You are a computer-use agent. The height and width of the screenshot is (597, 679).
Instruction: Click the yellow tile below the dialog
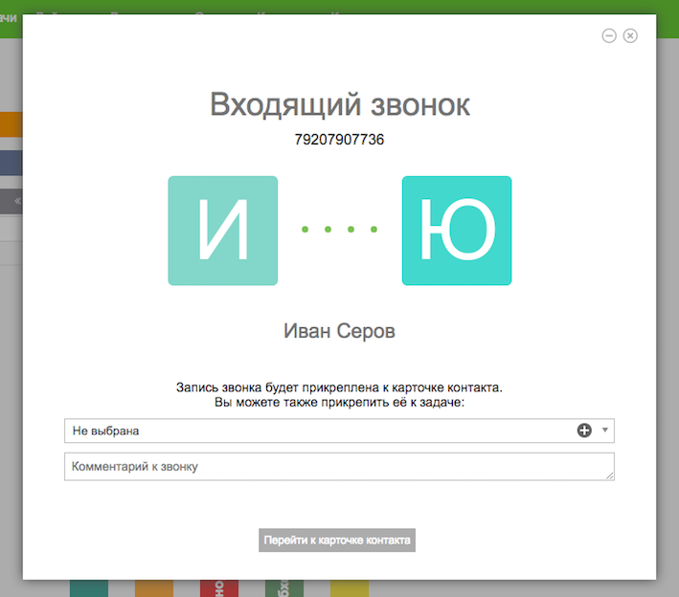(x=350, y=587)
